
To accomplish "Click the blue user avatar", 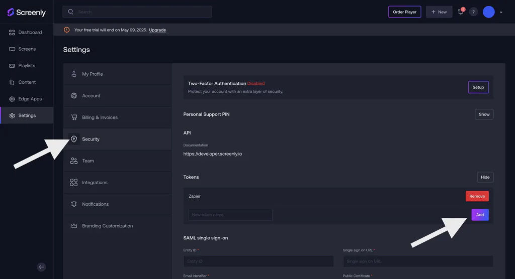I will click(x=489, y=12).
